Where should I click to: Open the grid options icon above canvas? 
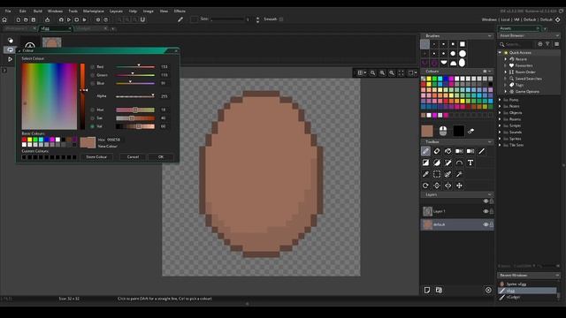(362, 73)
